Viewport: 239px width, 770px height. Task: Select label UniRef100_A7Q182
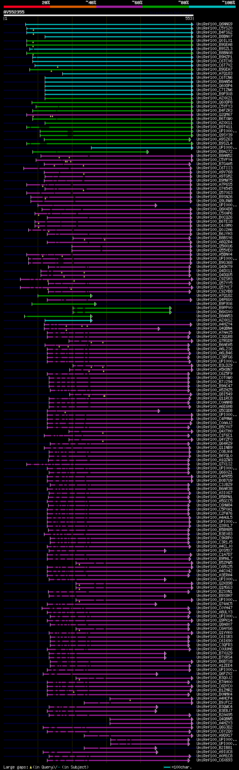click(214, 296)
